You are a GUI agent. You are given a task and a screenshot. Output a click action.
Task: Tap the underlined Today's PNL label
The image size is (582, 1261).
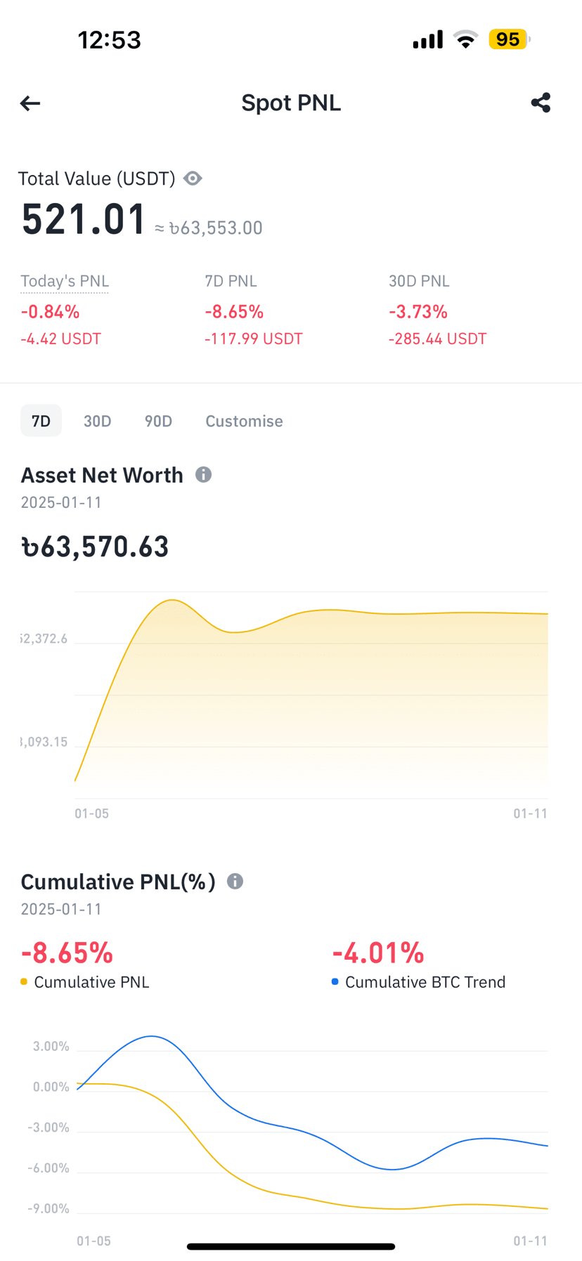[65, 281]
